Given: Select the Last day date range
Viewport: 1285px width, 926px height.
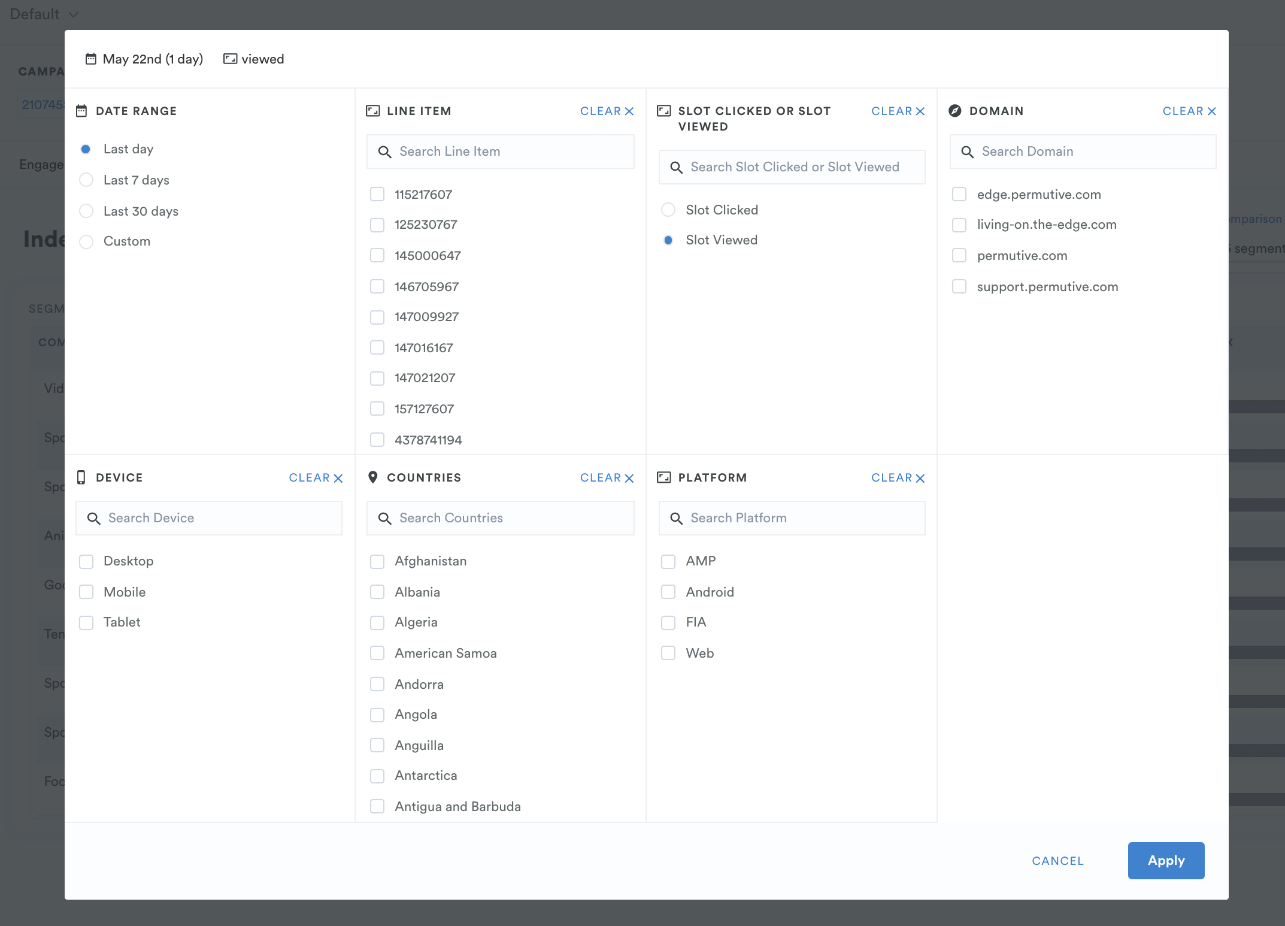Looking at the screenshot, I should (x=86, y=149).
